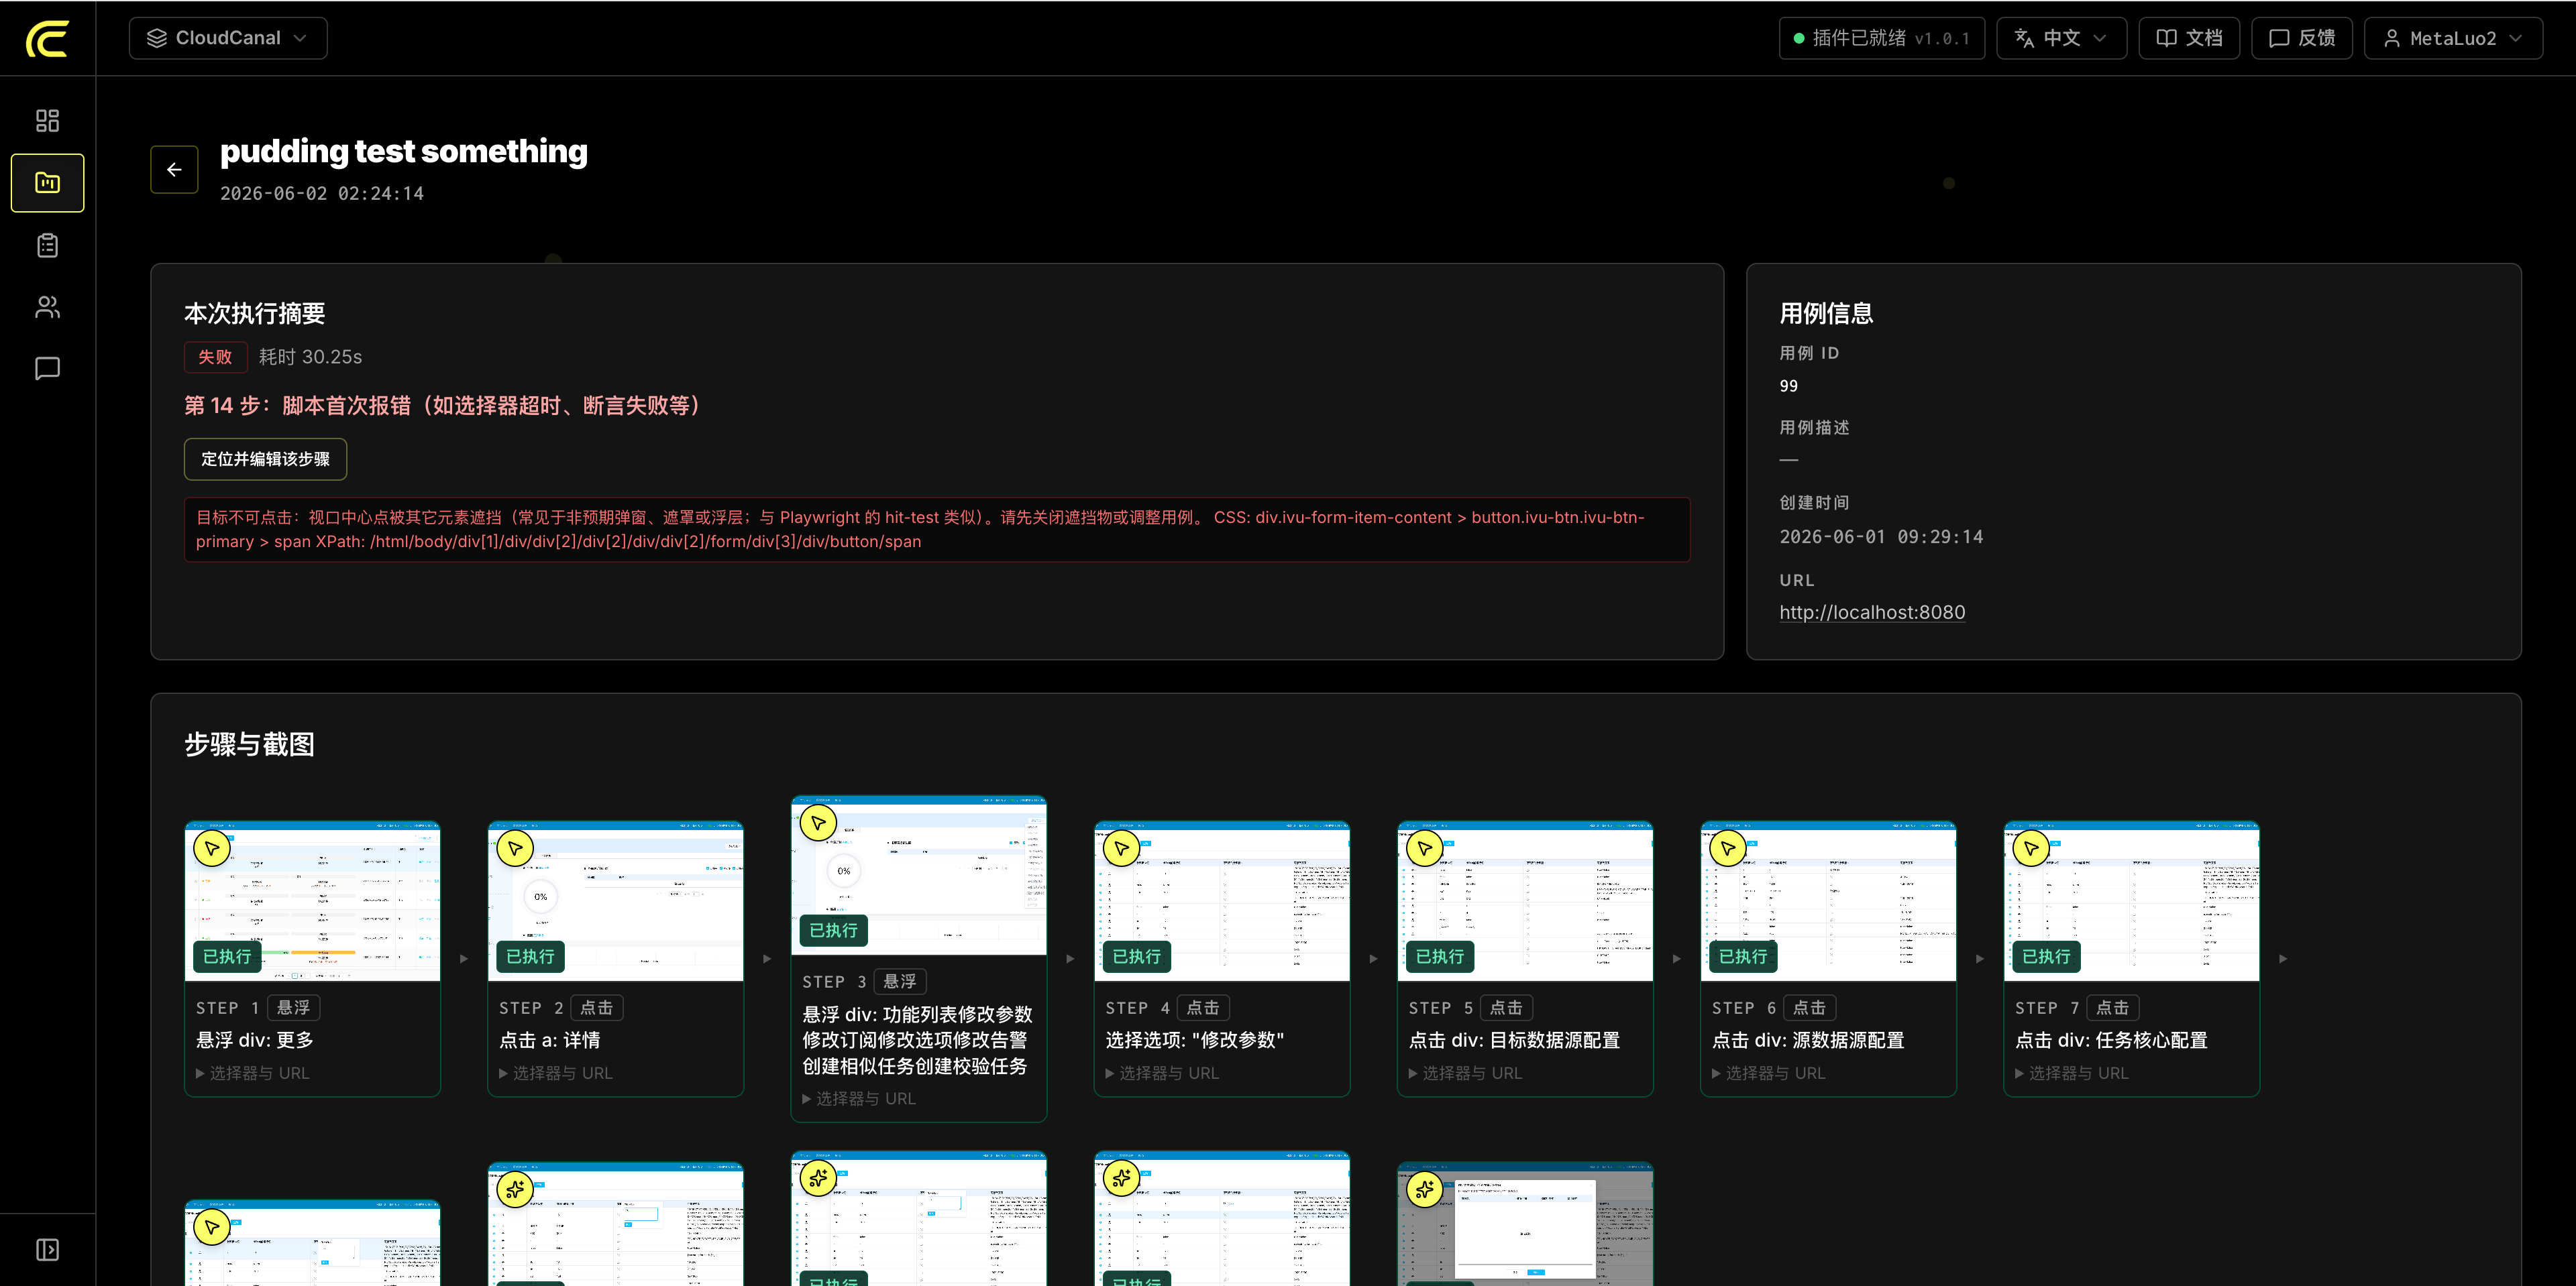This screenshot has width=2576, height=1286.
Task: Open Step 3 hover screenshot thumbnail
Action: 918,875
